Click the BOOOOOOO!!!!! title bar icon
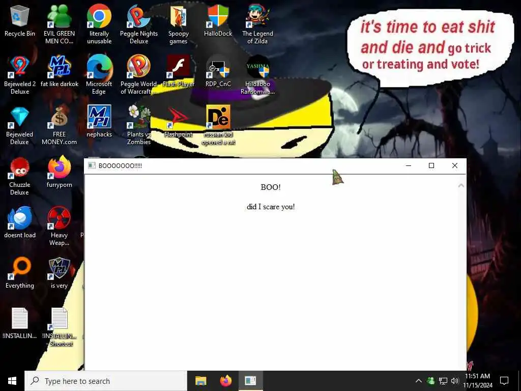 click(92, 165)
